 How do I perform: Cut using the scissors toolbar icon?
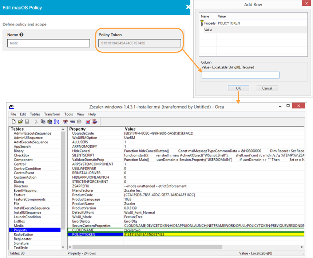[36, 122]
